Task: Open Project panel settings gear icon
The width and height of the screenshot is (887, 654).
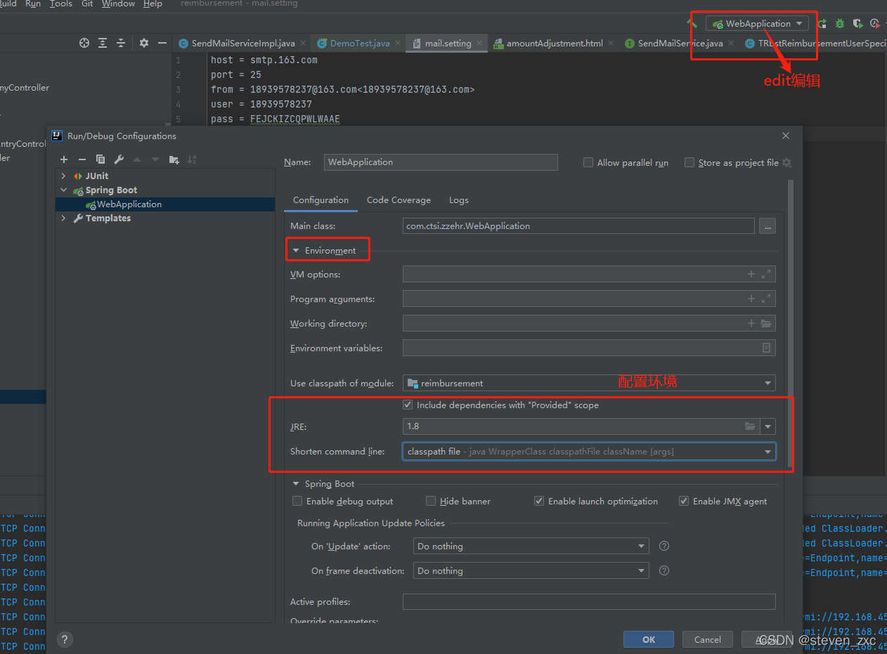Action: [x=144, y=43]
